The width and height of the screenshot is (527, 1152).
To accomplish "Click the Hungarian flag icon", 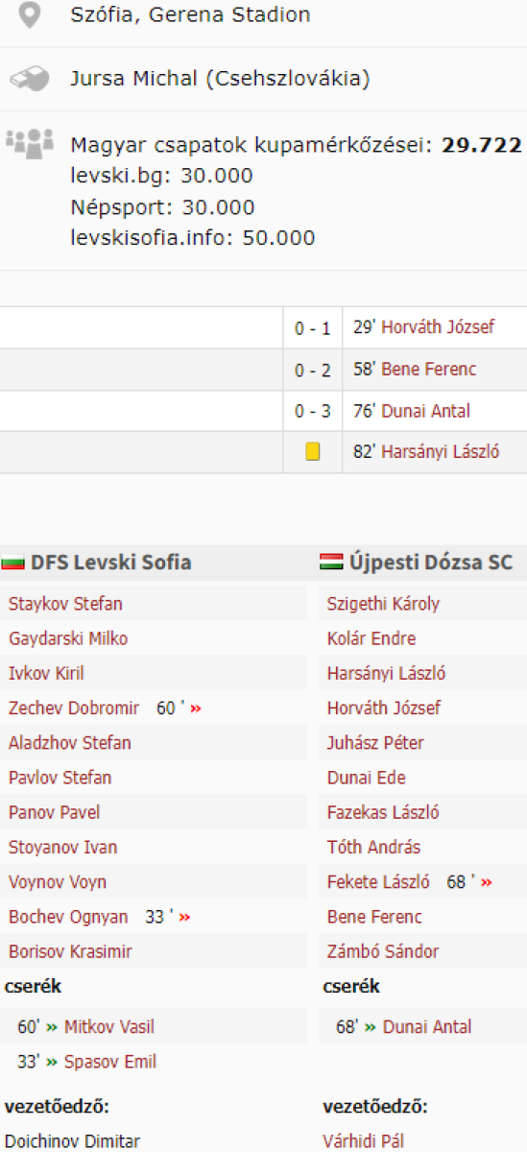I will [331, 564].
